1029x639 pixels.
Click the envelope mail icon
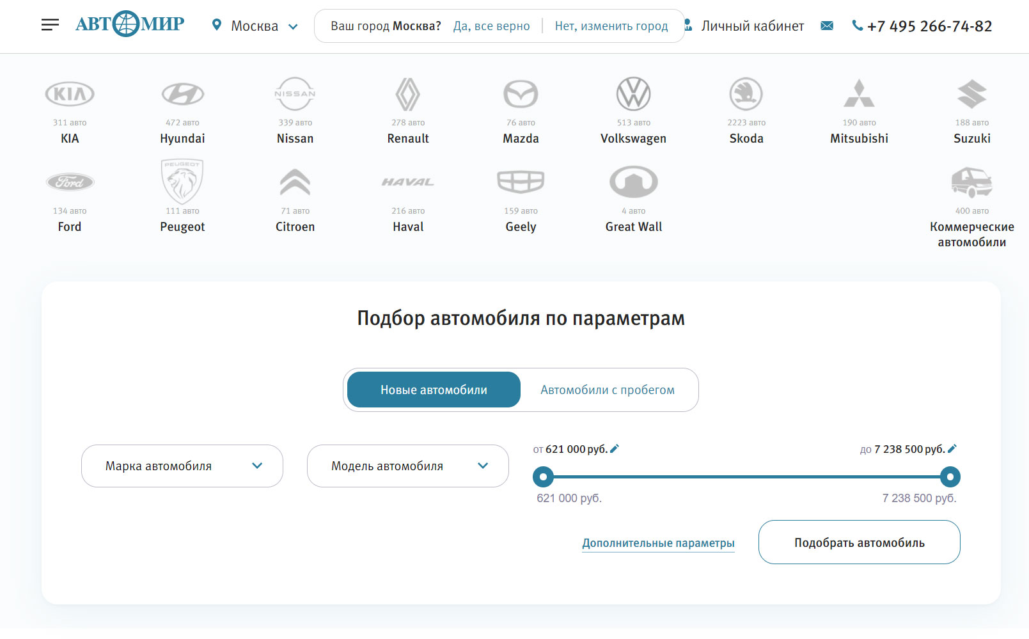(x=827, y=26)
